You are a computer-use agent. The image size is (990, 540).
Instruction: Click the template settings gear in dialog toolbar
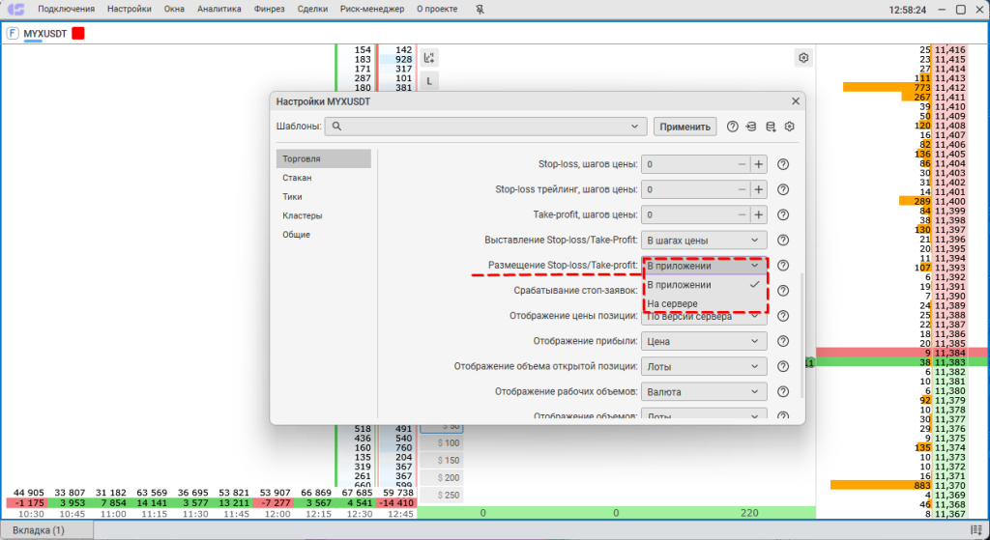coord(790,127)
